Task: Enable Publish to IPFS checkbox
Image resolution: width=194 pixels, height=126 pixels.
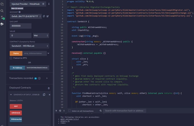Action: [11, 58]
